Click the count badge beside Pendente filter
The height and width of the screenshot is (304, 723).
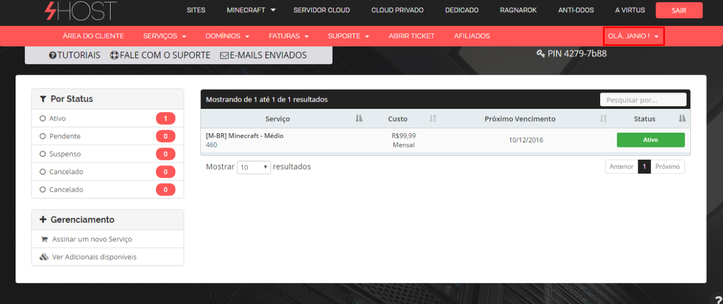click(x=165, y=136)
